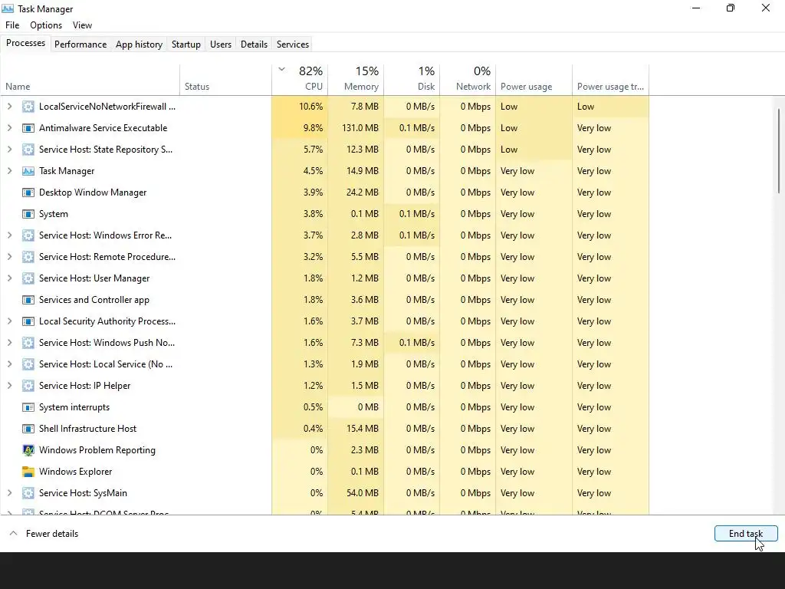Image resolution: width=785 pixels, height=589 pixels.
Task: Expand Service Host: User Manager row
Action: (9, 278)
